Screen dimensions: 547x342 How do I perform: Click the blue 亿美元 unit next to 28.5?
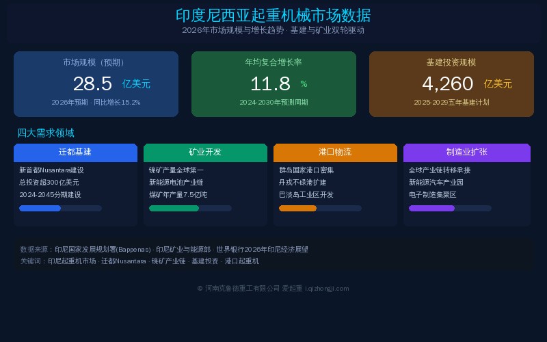point(136,83)
